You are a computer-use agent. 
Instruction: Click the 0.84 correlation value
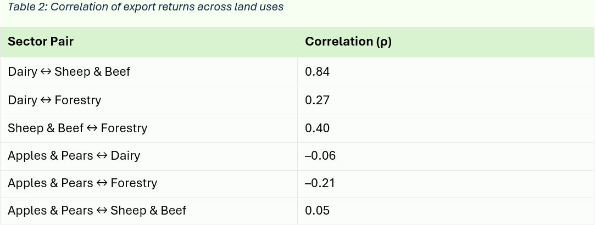pos(318,72)
